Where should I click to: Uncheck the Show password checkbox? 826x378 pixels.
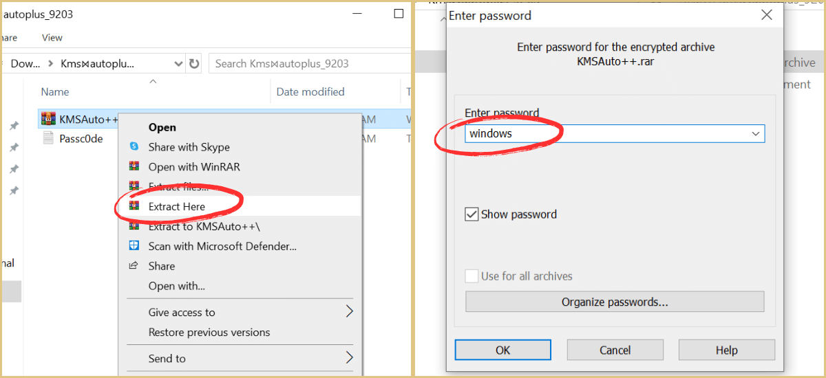pos(472,214)
